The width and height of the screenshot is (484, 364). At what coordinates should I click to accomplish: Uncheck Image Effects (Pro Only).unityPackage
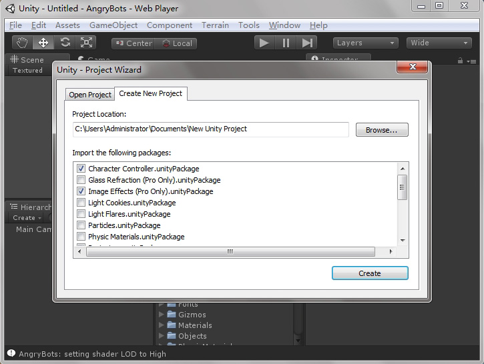tap(81, 191)
